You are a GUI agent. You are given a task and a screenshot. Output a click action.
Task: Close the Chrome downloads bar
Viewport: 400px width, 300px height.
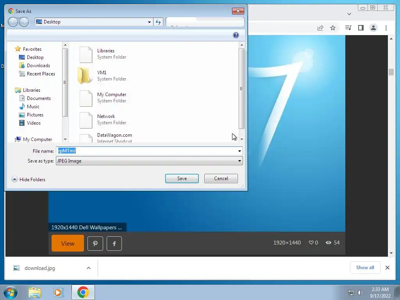[387, 268]
